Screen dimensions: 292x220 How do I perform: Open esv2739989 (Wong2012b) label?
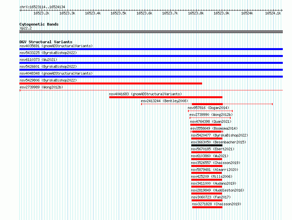[41, 87]
